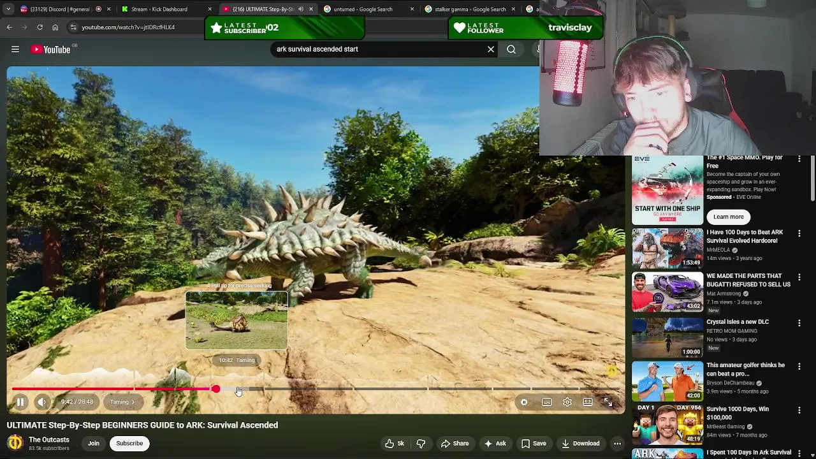Screen dimensions: 816x459
Task: Open more actions menu beside Download
Action: point(617,444)
